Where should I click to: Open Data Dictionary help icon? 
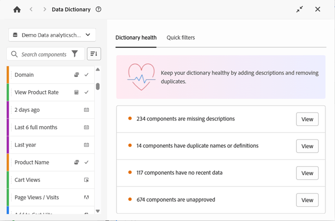[x=99, y=9]
